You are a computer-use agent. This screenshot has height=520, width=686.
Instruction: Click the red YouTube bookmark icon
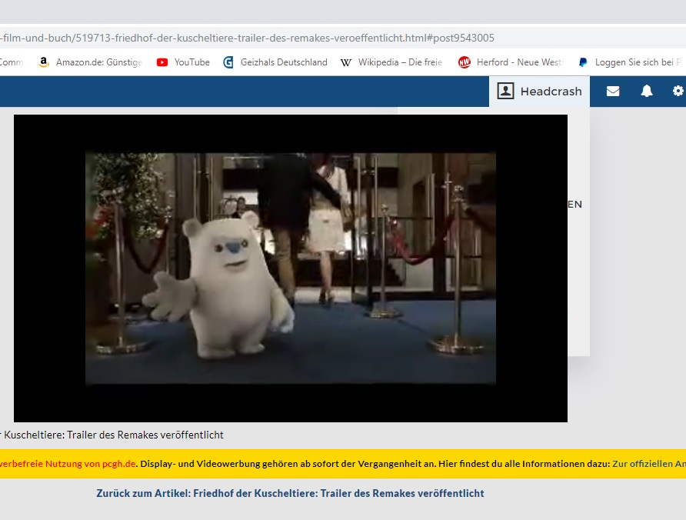pyautogui.click(x=162, y=62)
